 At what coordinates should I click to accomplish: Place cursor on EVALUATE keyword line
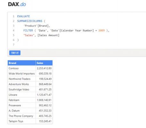[x=23, y=16]
